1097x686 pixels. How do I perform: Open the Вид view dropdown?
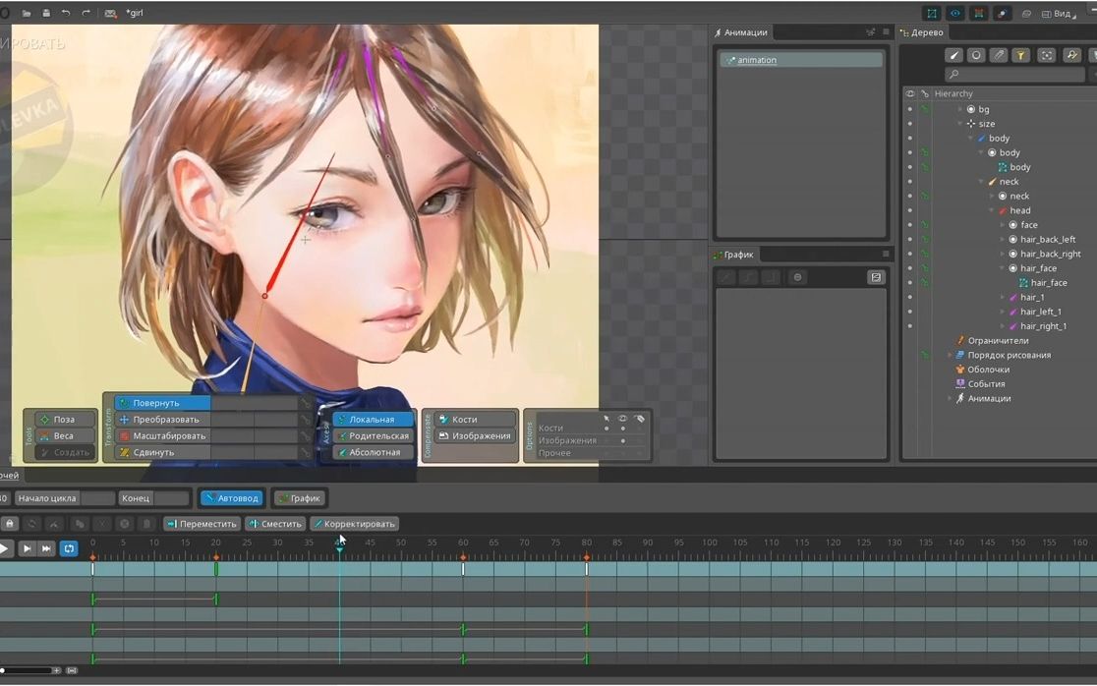pyautogui.click(x=1059, y=14)
